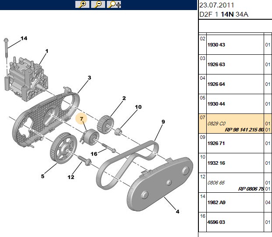The image size is (272, 237).
Task: Click diagram callout number 14
Action: click(x=24, y=39)
